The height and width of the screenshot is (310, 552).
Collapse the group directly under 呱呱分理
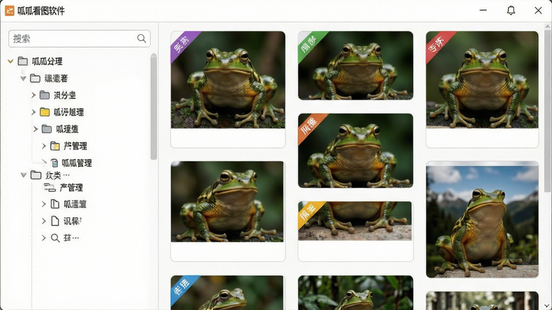(23, 79)
